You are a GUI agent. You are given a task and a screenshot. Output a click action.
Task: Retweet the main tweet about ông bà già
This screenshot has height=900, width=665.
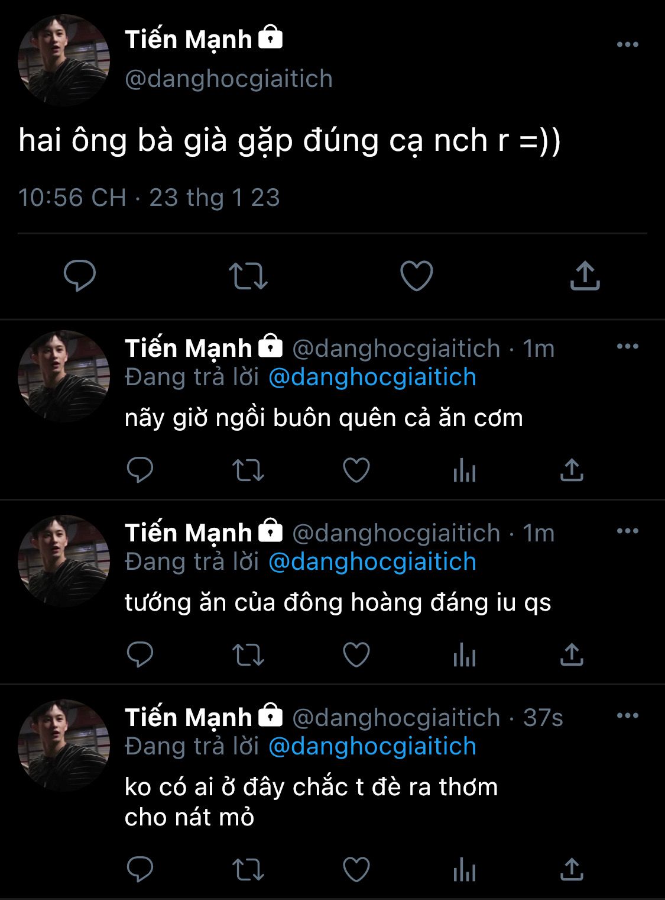coord(248,276)
